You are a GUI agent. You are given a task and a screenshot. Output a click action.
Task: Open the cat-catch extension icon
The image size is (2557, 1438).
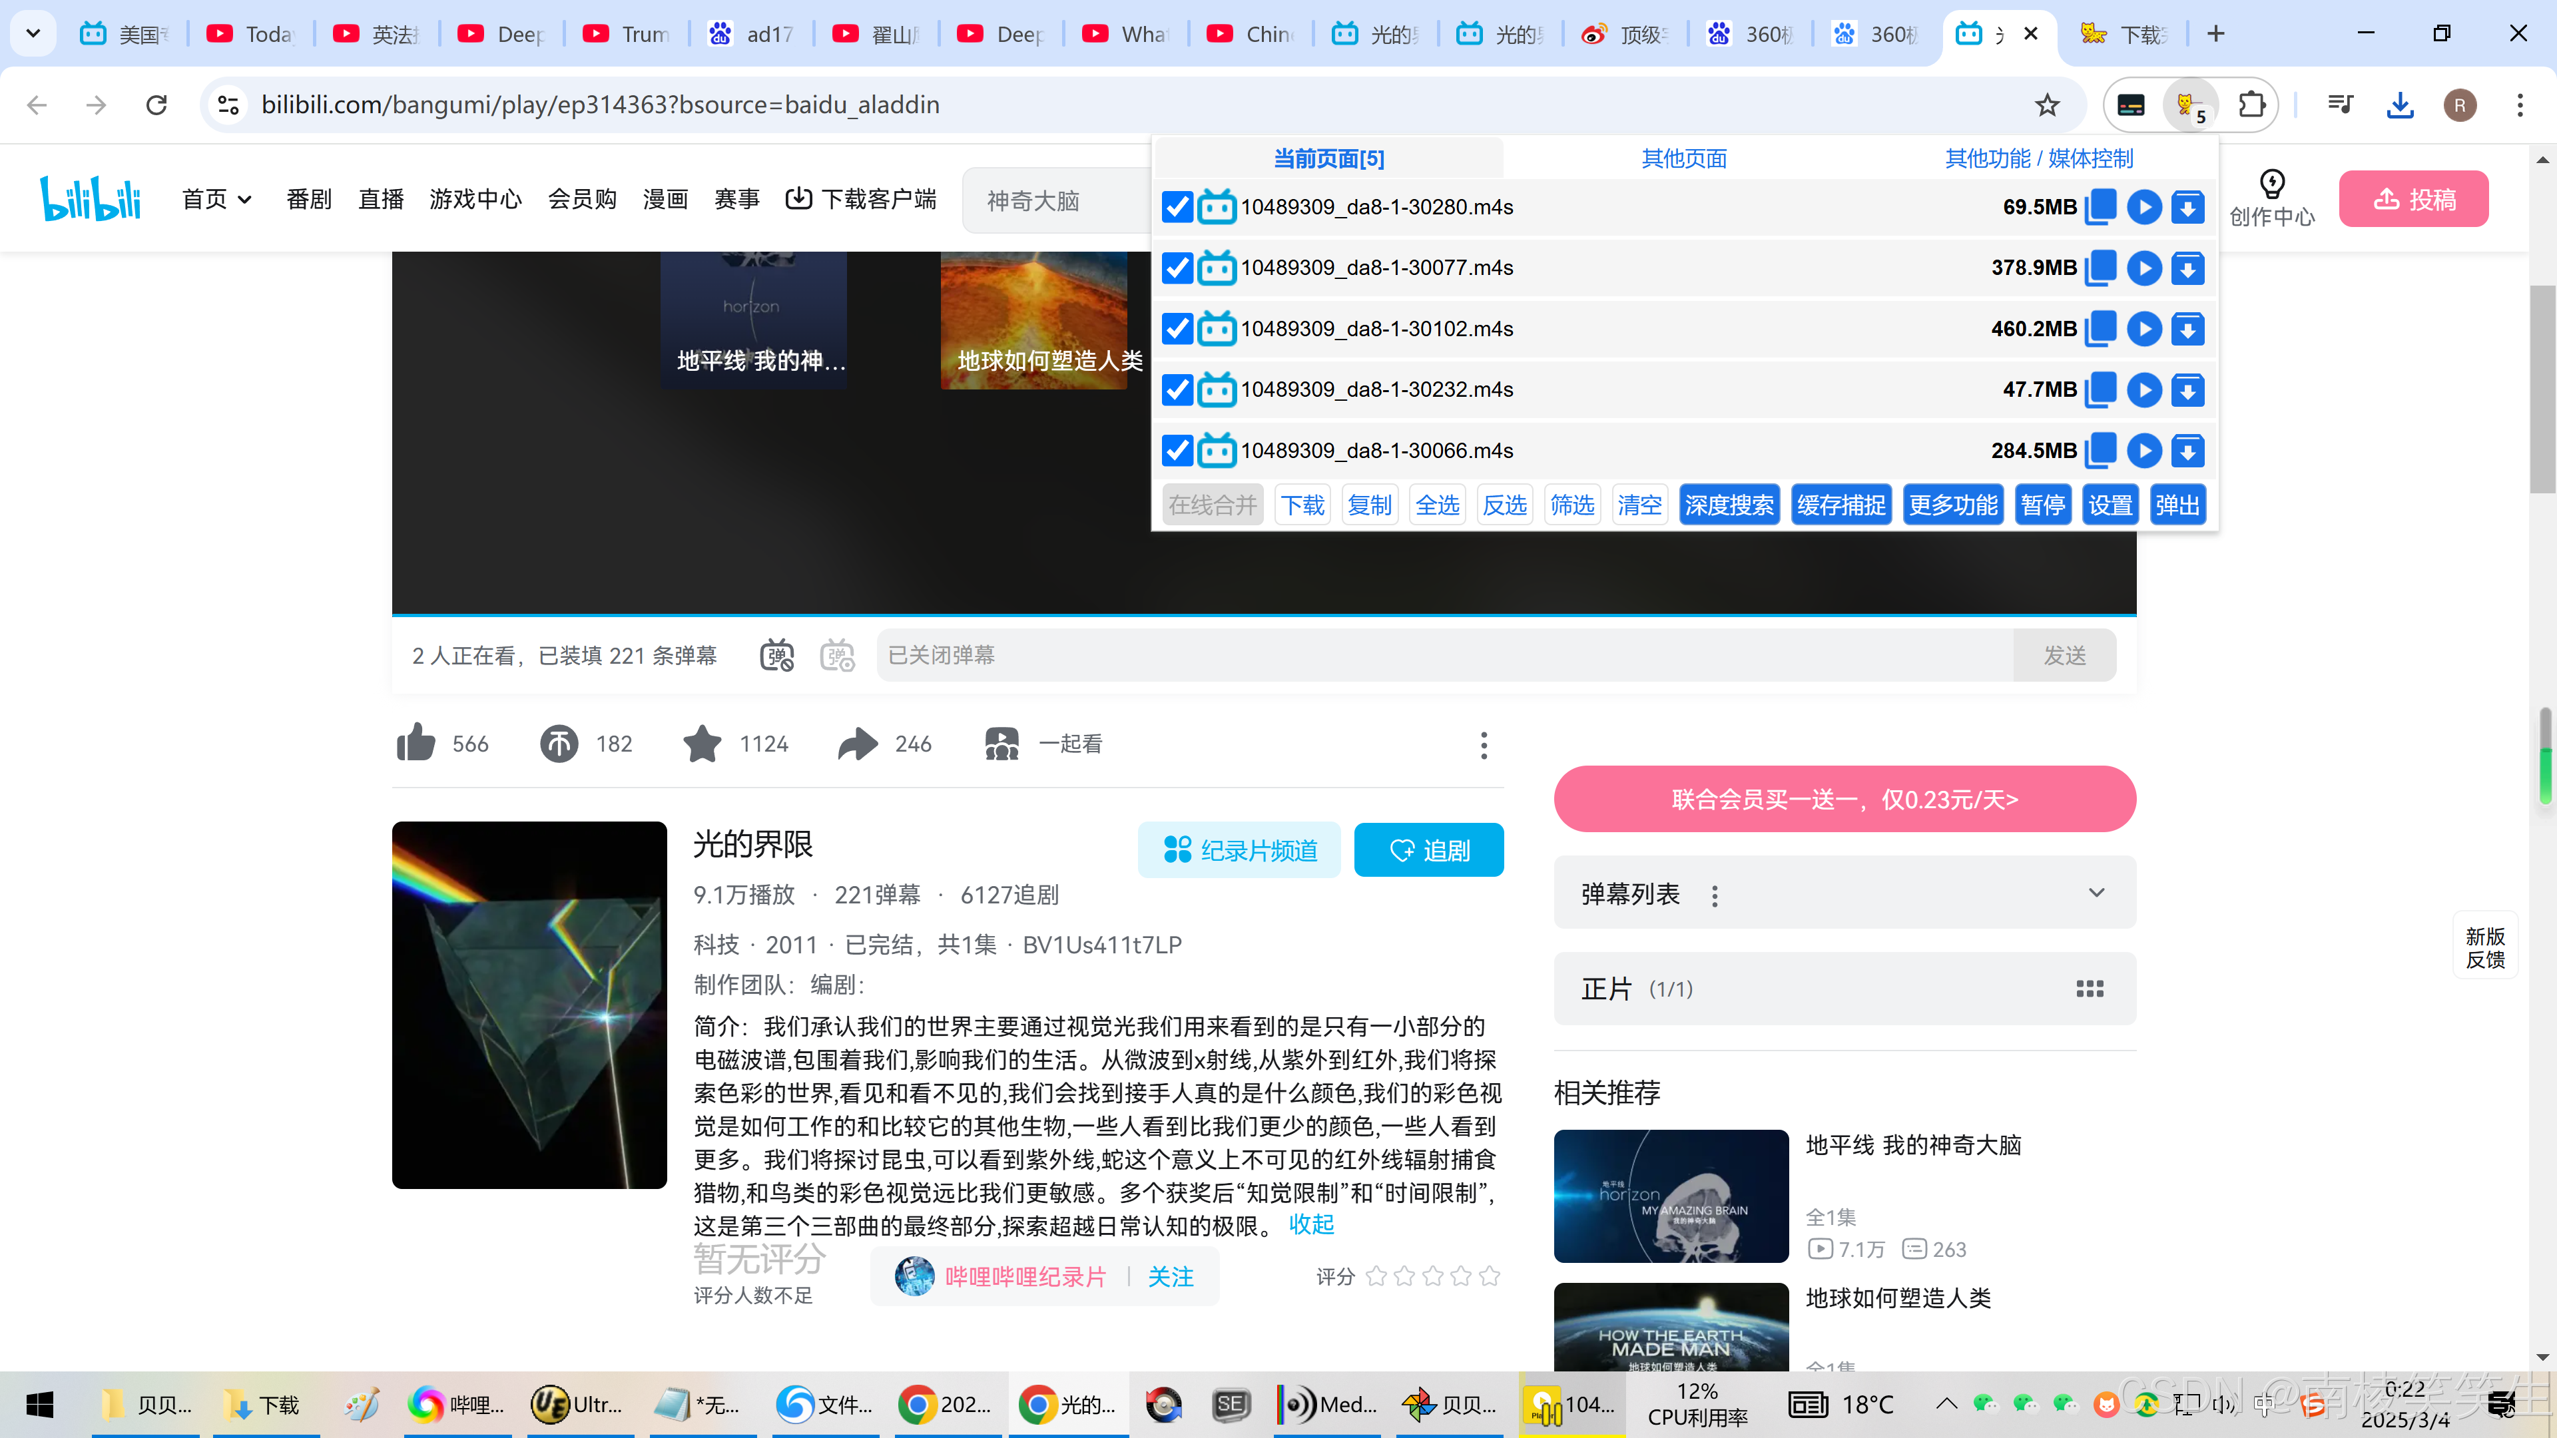pyautogui.click(x=2189, y=105)
